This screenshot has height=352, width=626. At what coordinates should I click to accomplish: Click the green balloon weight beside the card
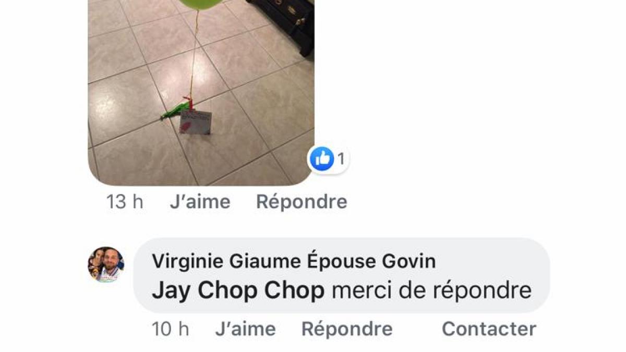coord(174,111)
